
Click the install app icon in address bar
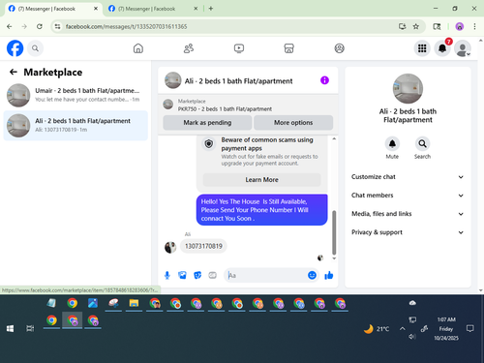tap(402, 26)
